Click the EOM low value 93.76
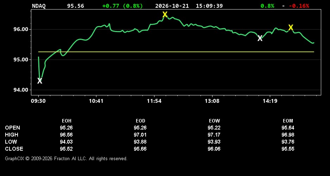330x176 pixels. [288, 142]
